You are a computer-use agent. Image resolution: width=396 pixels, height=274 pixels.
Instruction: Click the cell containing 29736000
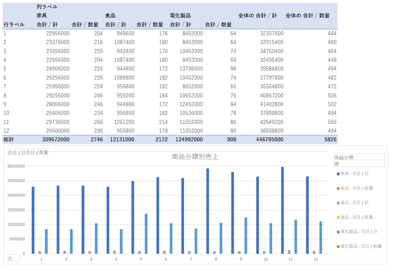coord(58,122)
